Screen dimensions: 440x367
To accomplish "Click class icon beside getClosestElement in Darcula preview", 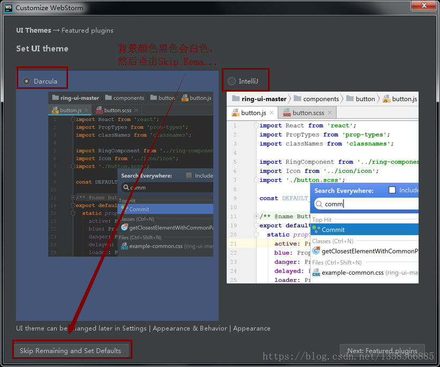I will 124,227.
